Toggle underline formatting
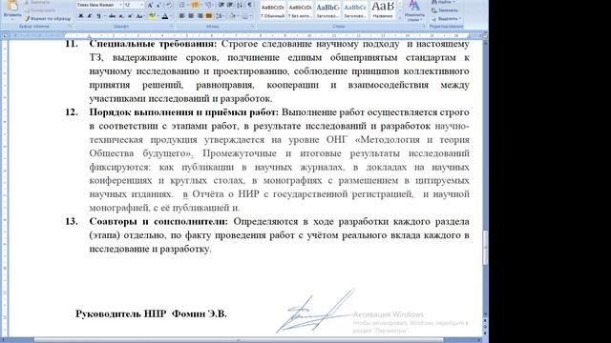611x343 pixels. coord(98,16)
